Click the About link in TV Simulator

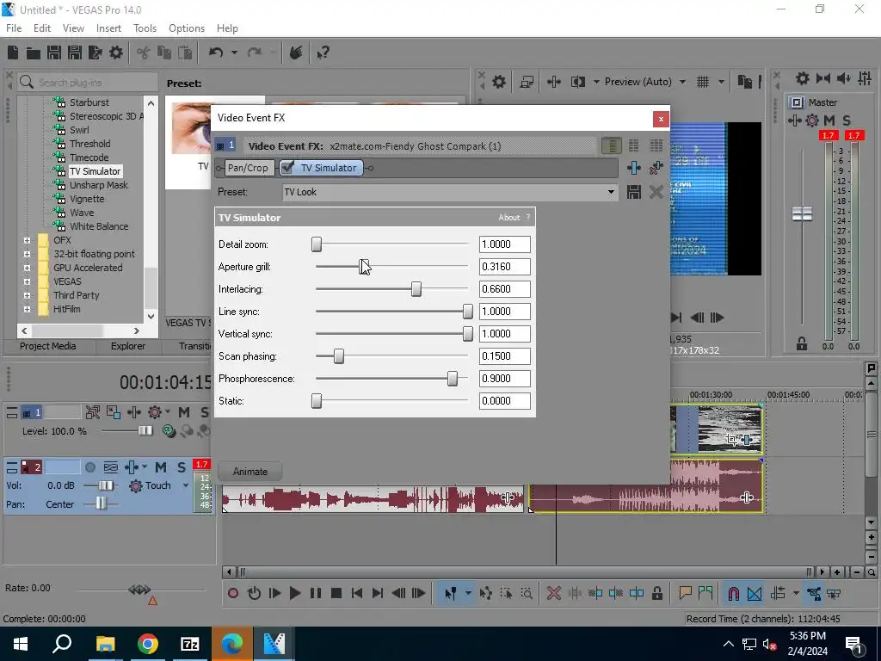509,218
